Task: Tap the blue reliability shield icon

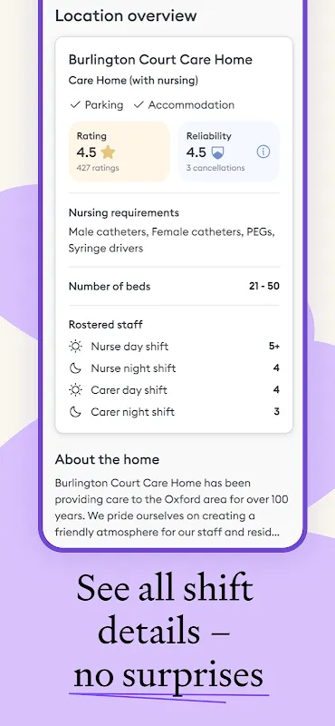Action: click(217, 152)
